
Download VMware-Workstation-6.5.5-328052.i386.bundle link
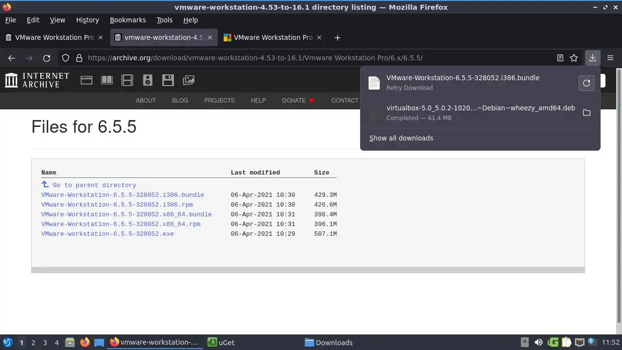tap(122, 195)
